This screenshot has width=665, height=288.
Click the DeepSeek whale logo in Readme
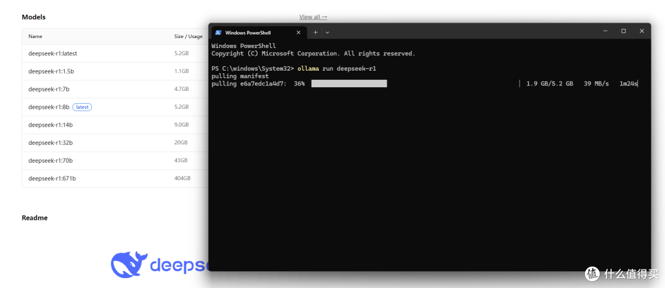pyautogui.click(x=129, y=264)
